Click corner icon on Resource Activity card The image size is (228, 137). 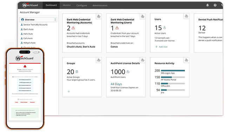tap(187, 60)
